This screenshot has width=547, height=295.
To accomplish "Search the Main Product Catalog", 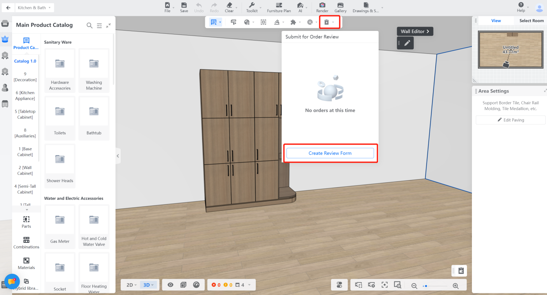I will tap(89, 25).
